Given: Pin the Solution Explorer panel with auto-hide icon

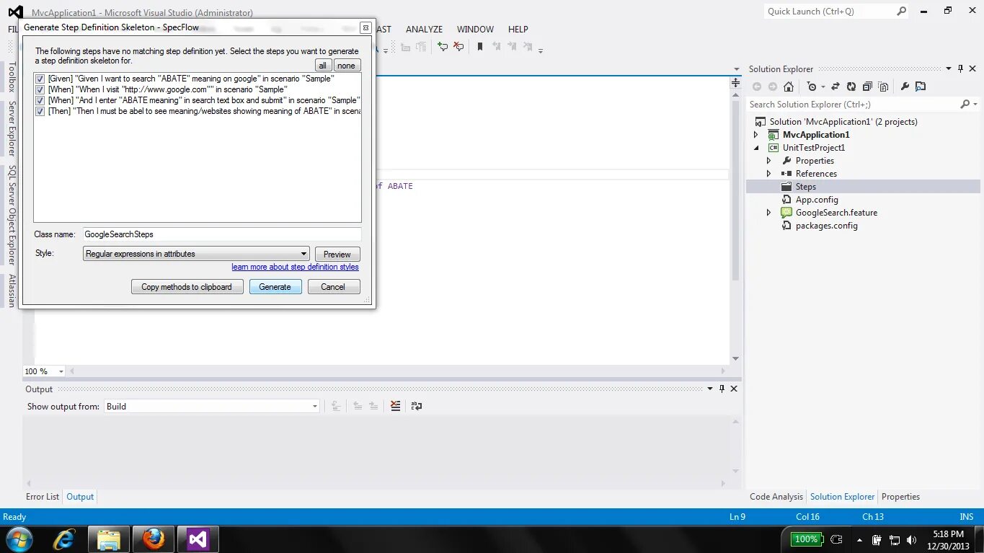Looking at the screenshot, I should point(961,69).
